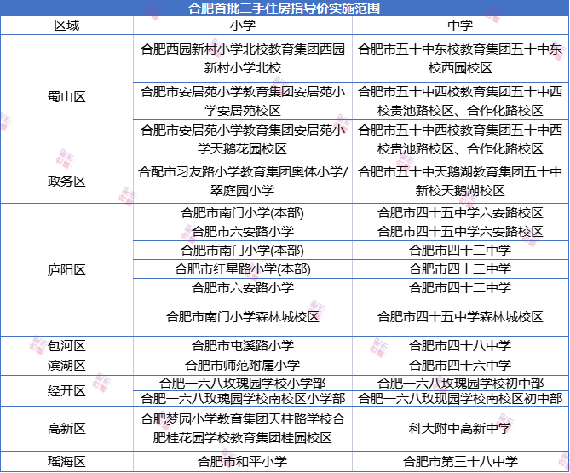The image size is (570, 473).
Task: Select the 合肥一六八玫瑰园学校初中部 cell
Action: point(460,384)
